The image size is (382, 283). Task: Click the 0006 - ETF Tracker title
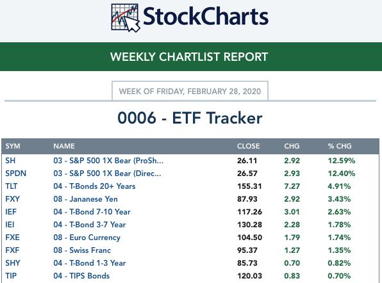tap(190, 118)
